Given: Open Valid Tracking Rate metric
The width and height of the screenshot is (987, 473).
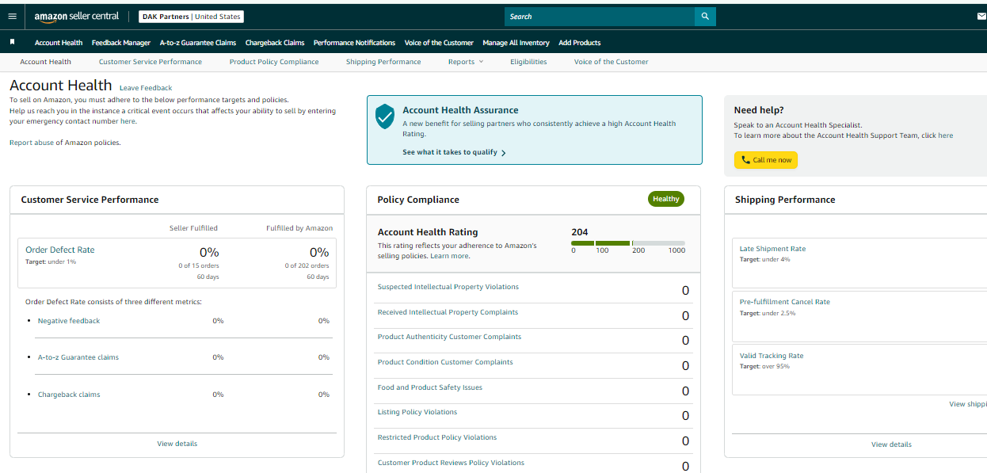Looking at the screenshot, I should [772, 356].
